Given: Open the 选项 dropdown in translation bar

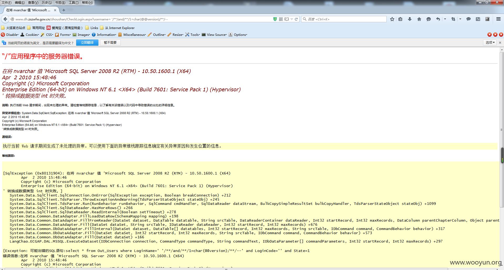Looking at the screenshot, I should click(x=490, y=43).
